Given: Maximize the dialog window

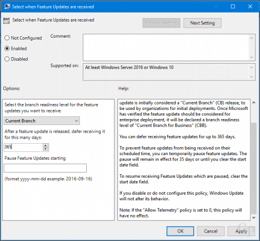Looking at the screenshot, I should (233, 7).
